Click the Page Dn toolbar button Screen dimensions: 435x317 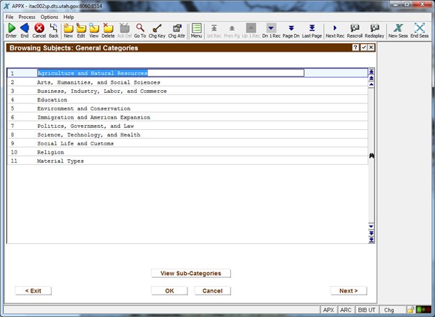click(x=291, y=30)
